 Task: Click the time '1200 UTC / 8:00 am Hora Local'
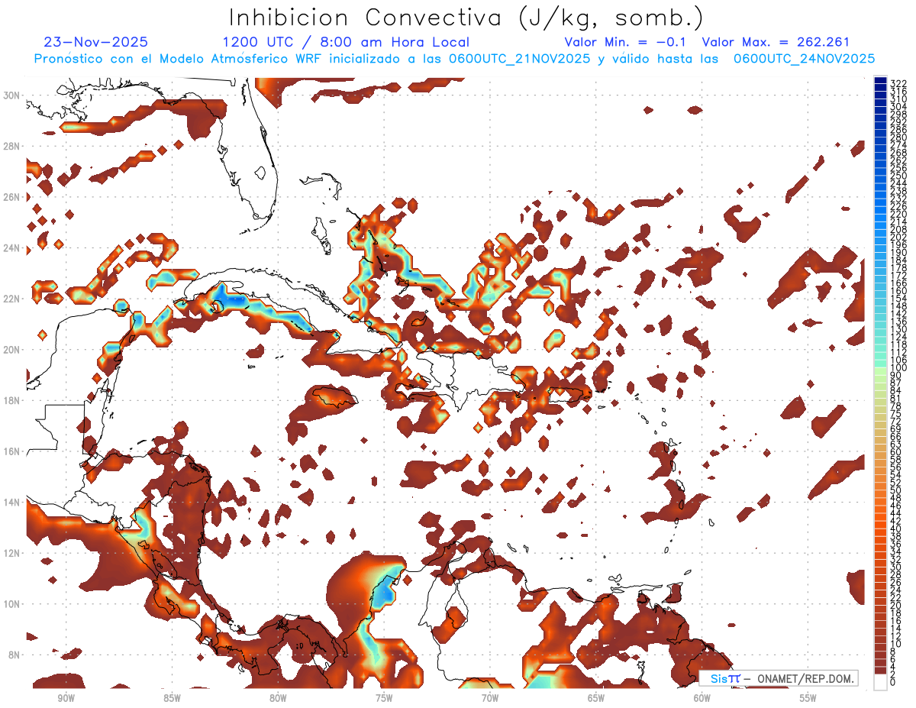click(346, 42)
